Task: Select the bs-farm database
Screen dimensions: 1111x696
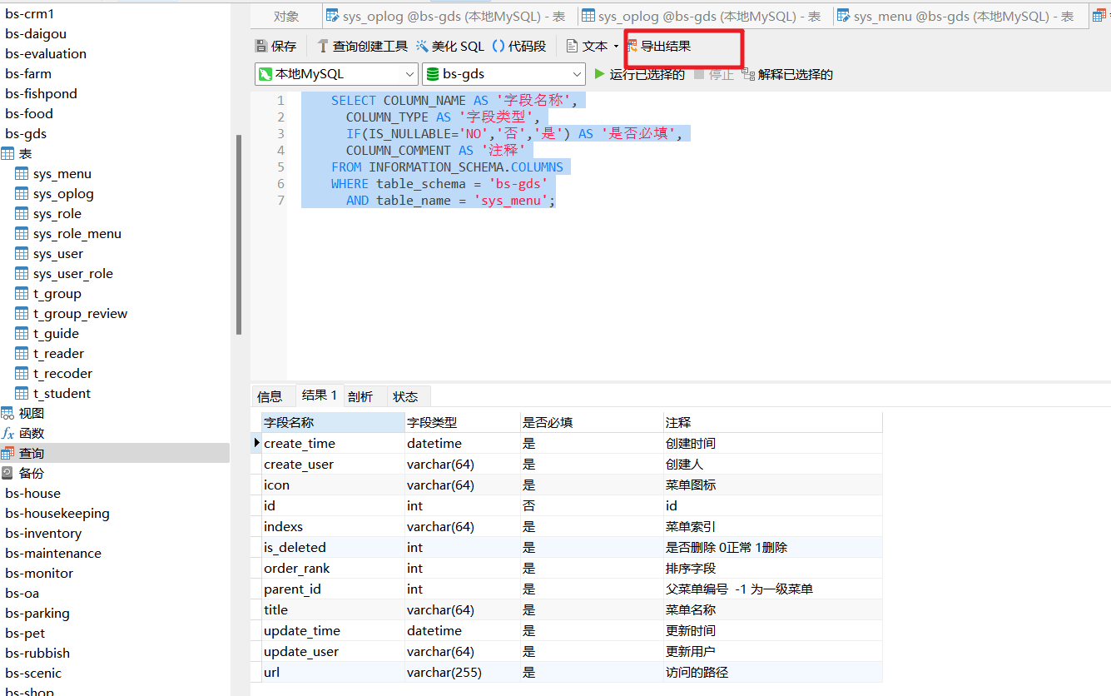Action: [28, 74]
